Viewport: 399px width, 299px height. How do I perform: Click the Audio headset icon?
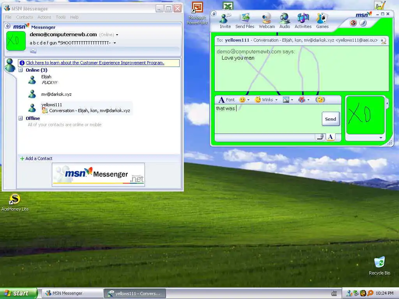pyautogui.click(x=284, y=19)
